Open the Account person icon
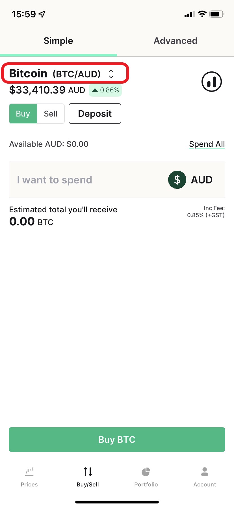The height and width of the screenshot is (508, 234). pos(205,472)
